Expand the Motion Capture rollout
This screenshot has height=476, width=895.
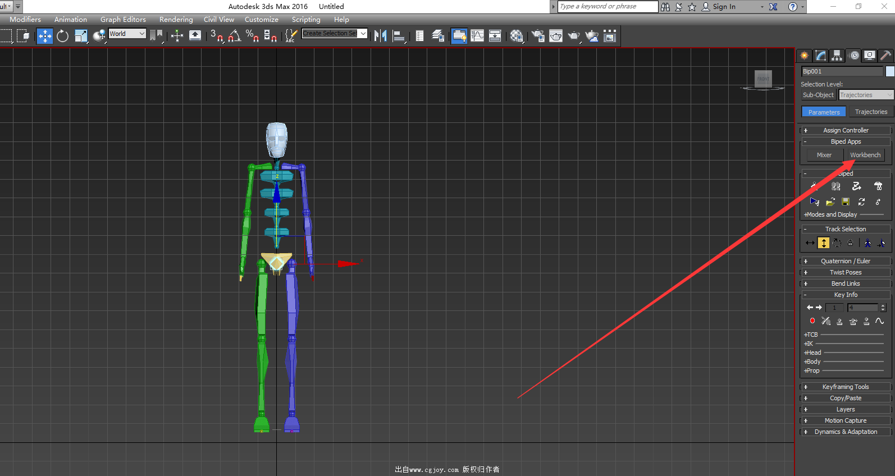pyautogui.click(x=846, y=420)
